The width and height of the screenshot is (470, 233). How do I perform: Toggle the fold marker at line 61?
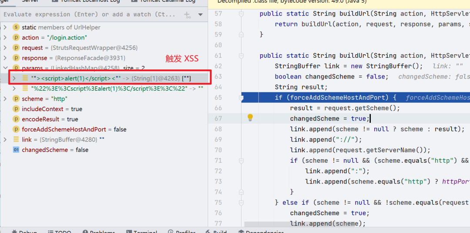tap(241, 56)
